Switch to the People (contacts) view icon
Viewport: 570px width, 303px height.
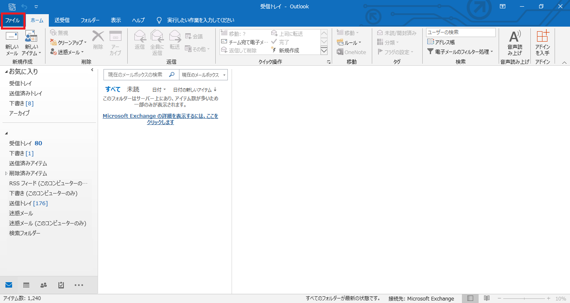tap(43, 285)
